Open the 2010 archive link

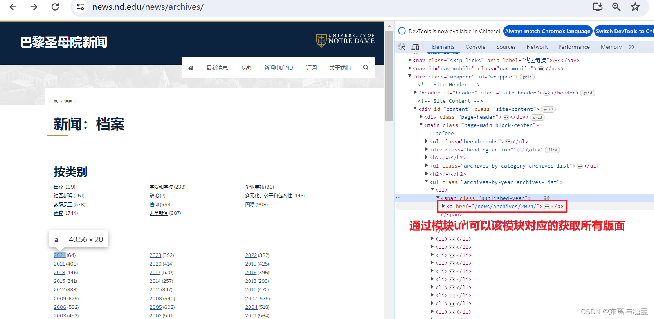251,290
